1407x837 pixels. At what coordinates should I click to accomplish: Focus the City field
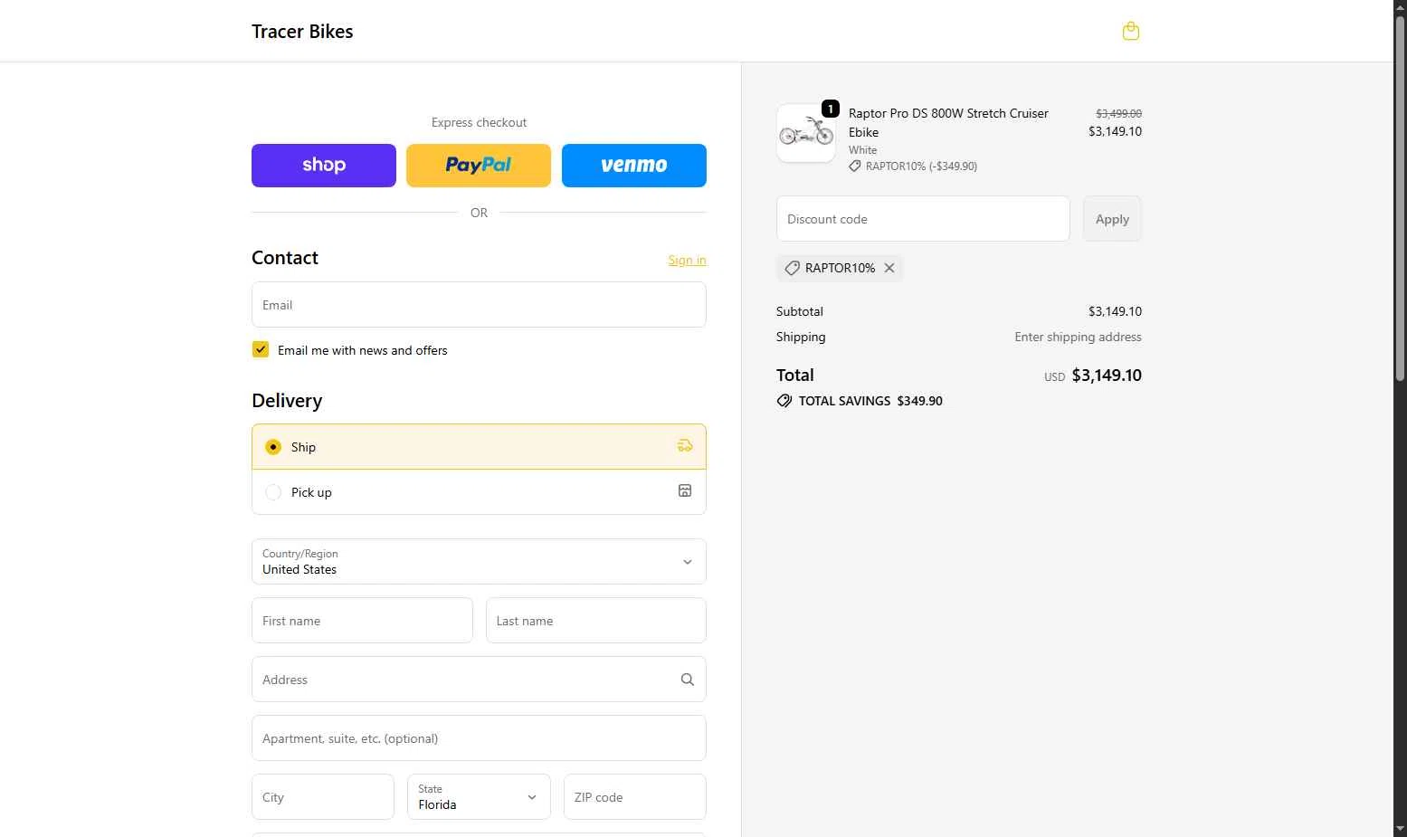point(323,796)
